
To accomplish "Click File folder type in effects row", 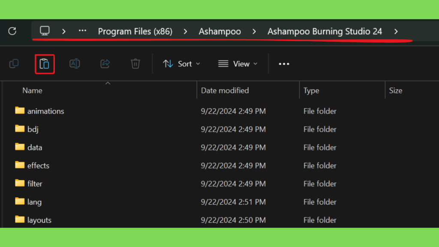I will 320,166.
